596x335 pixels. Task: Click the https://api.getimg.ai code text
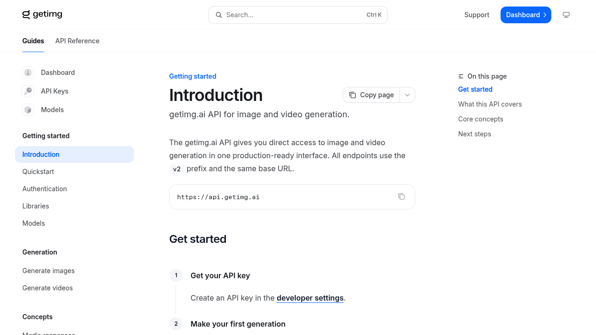point(218,197)
